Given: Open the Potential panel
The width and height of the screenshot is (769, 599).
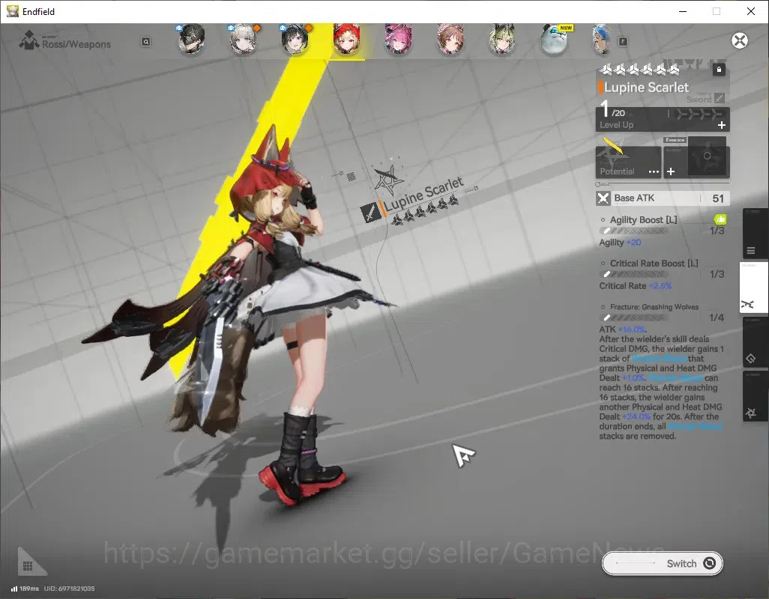Looking at the screenshot, I should point(628,162).
